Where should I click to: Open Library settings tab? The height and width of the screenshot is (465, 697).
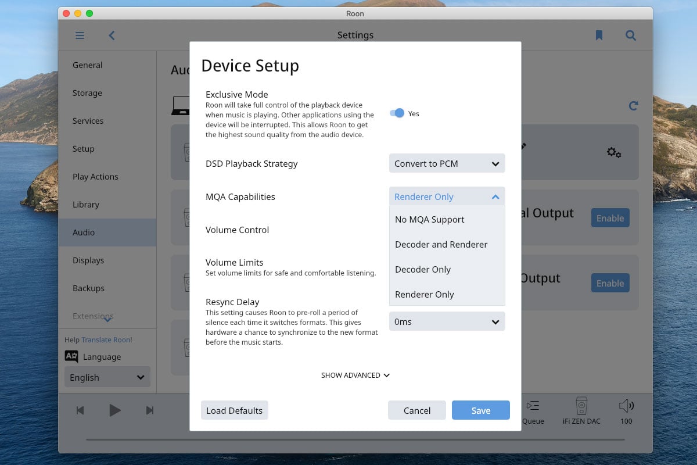[x=107, y=205]
